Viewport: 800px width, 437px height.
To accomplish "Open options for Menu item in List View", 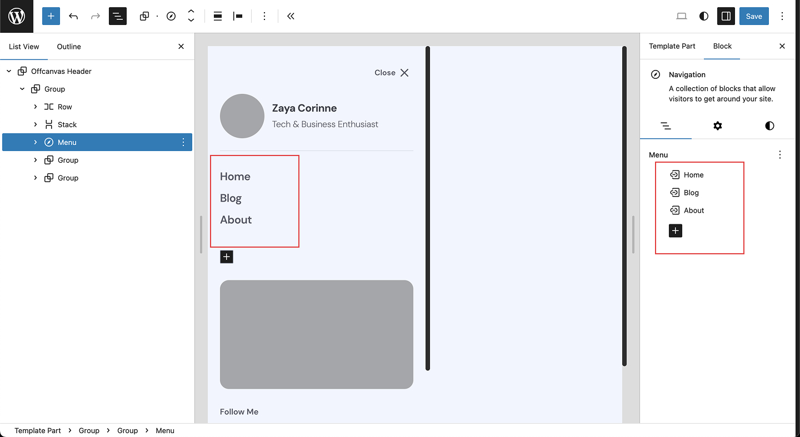I will (x=183, y=142).
